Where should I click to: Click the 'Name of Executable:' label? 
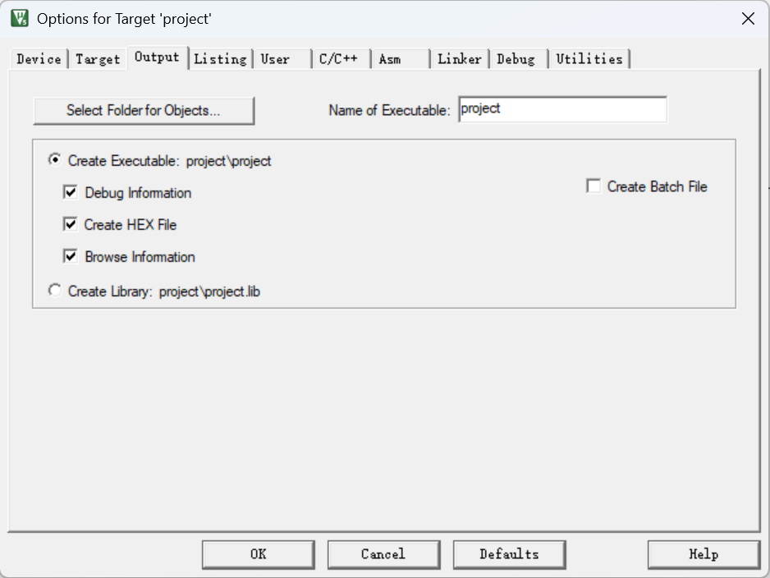tap(389, 111)
